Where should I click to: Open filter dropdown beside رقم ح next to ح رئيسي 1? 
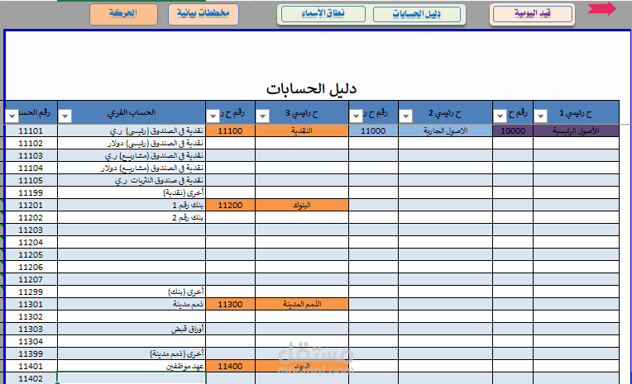click(500, 116)
